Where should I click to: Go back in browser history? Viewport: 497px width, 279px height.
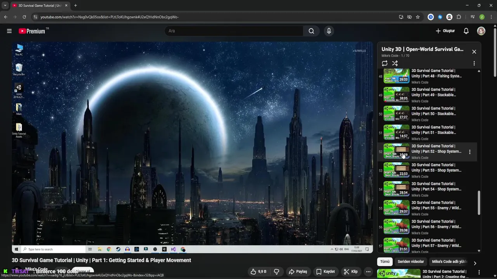click(5, 17)
